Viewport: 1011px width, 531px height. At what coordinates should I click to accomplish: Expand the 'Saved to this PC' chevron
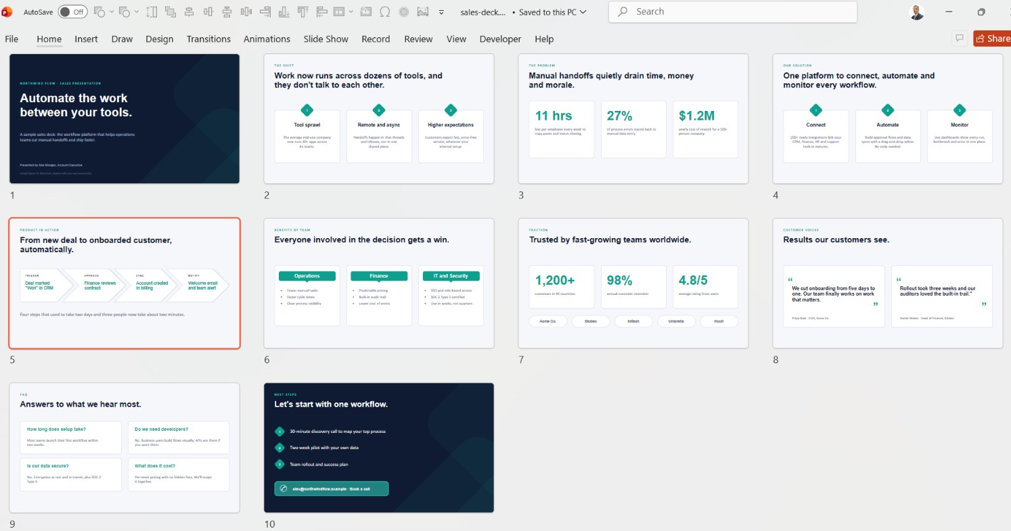click(583, 12)
